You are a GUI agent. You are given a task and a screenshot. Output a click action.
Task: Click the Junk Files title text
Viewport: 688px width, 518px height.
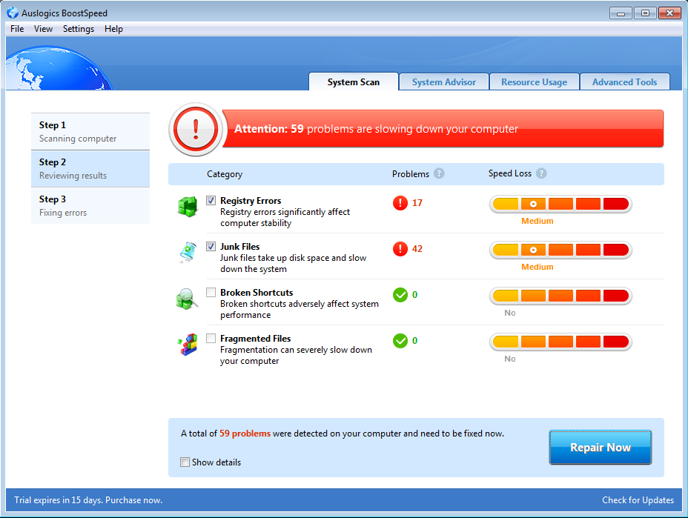pos(240,247)
